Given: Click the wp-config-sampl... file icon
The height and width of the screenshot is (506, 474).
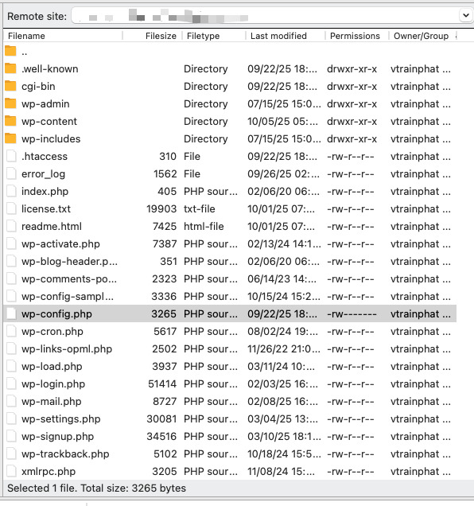Looking at the screenshot, I should 12,296.
